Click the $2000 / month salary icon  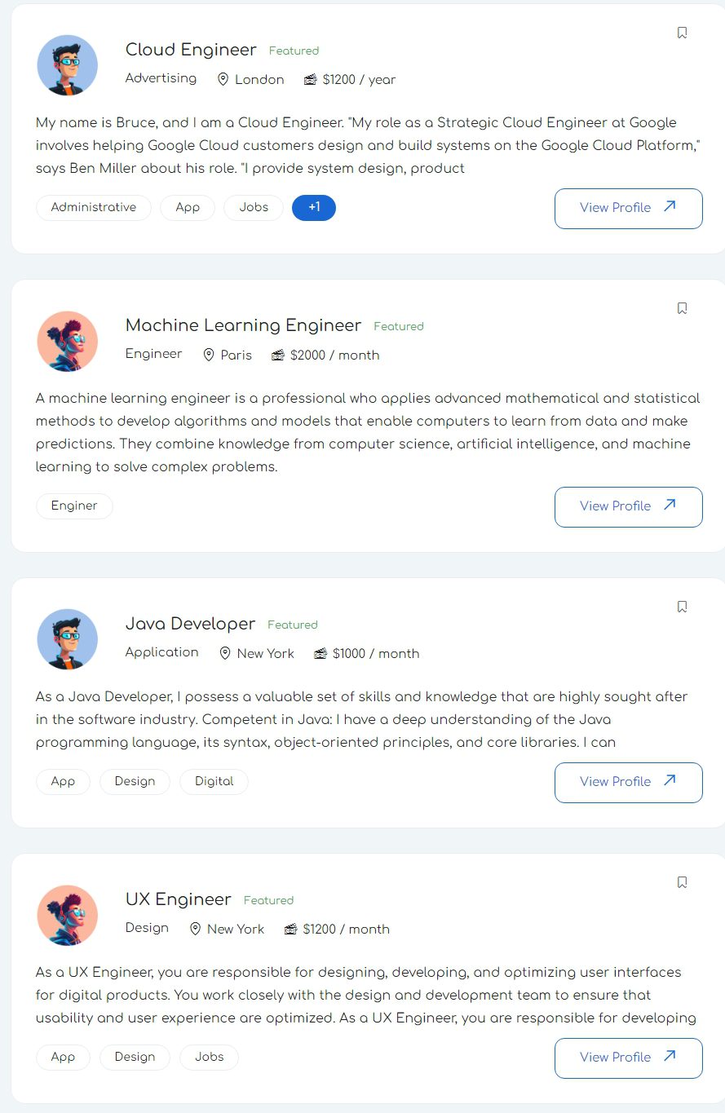[278, 356]
